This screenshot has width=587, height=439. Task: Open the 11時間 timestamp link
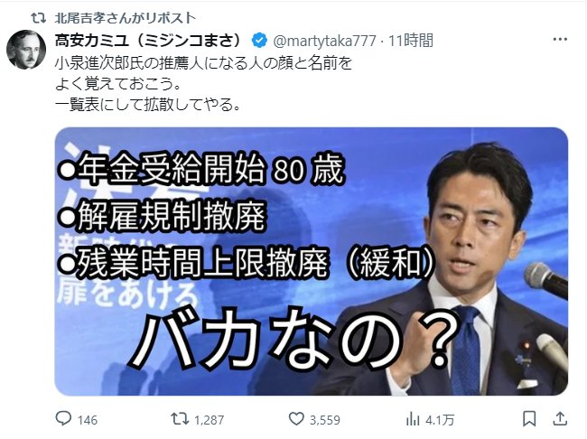click(411, 41)
